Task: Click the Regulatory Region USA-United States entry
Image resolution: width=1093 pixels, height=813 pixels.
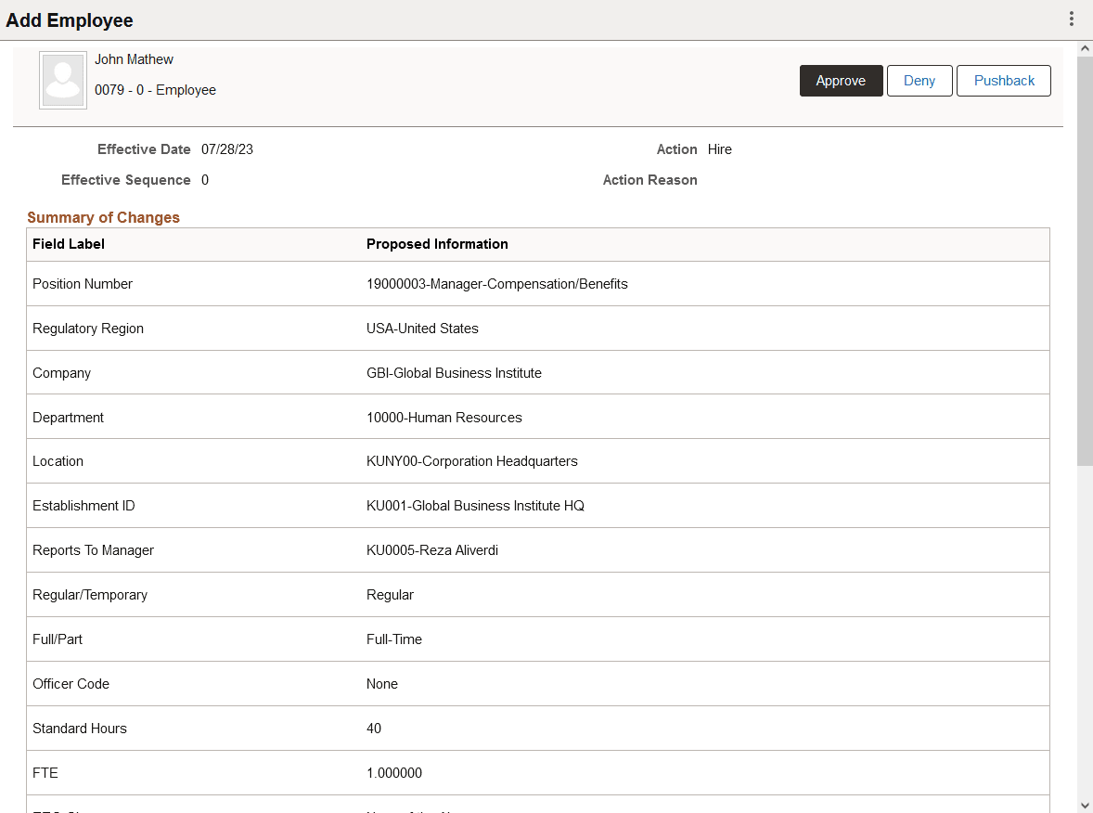Action: pyautogui.click(x=422, y=328)
